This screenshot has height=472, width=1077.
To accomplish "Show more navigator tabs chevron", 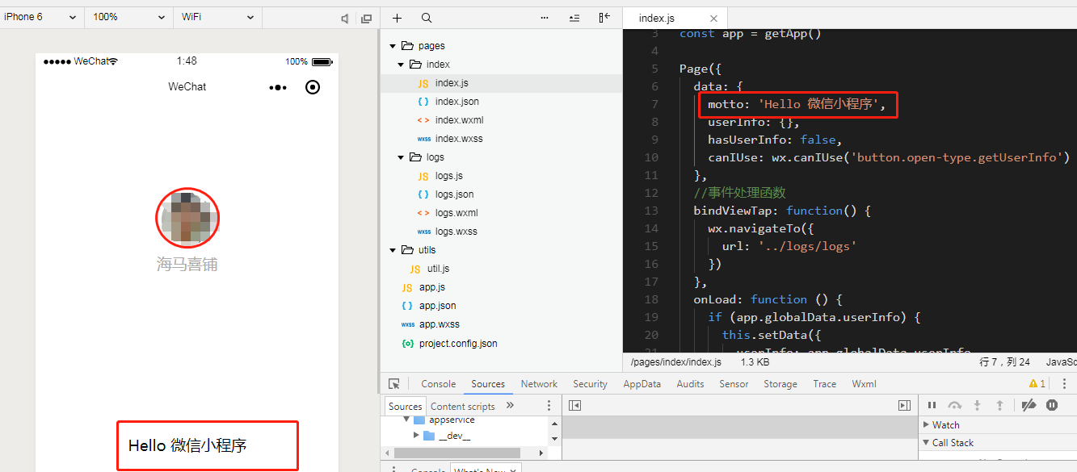I will coord(510,406).
